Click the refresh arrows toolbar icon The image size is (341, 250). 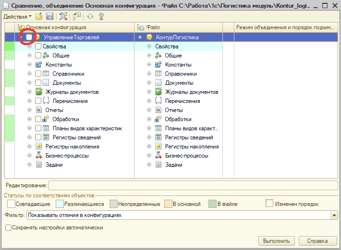point(90,16)
